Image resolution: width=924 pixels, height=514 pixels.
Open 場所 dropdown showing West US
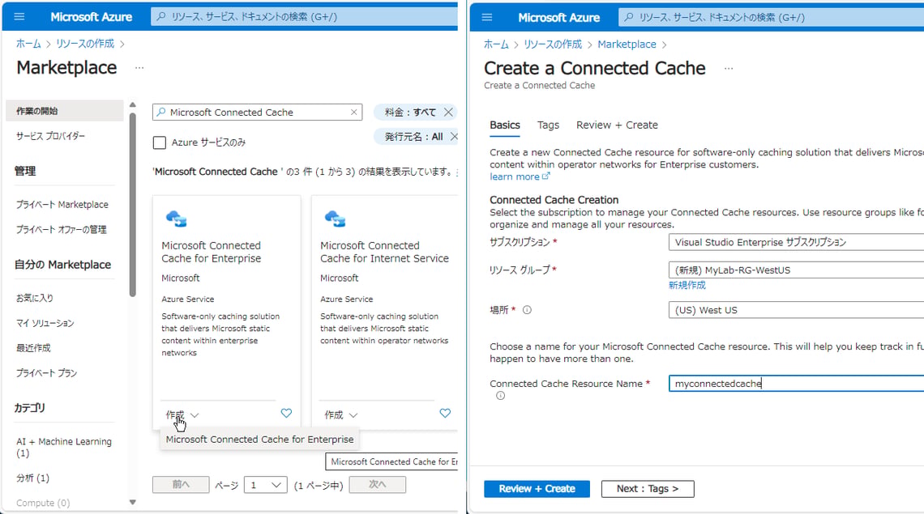click(x=796, y=310)
